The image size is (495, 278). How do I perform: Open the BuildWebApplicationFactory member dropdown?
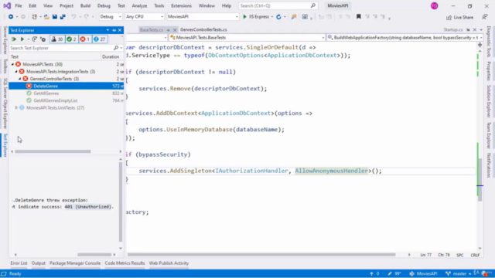(x=405, y=38)
